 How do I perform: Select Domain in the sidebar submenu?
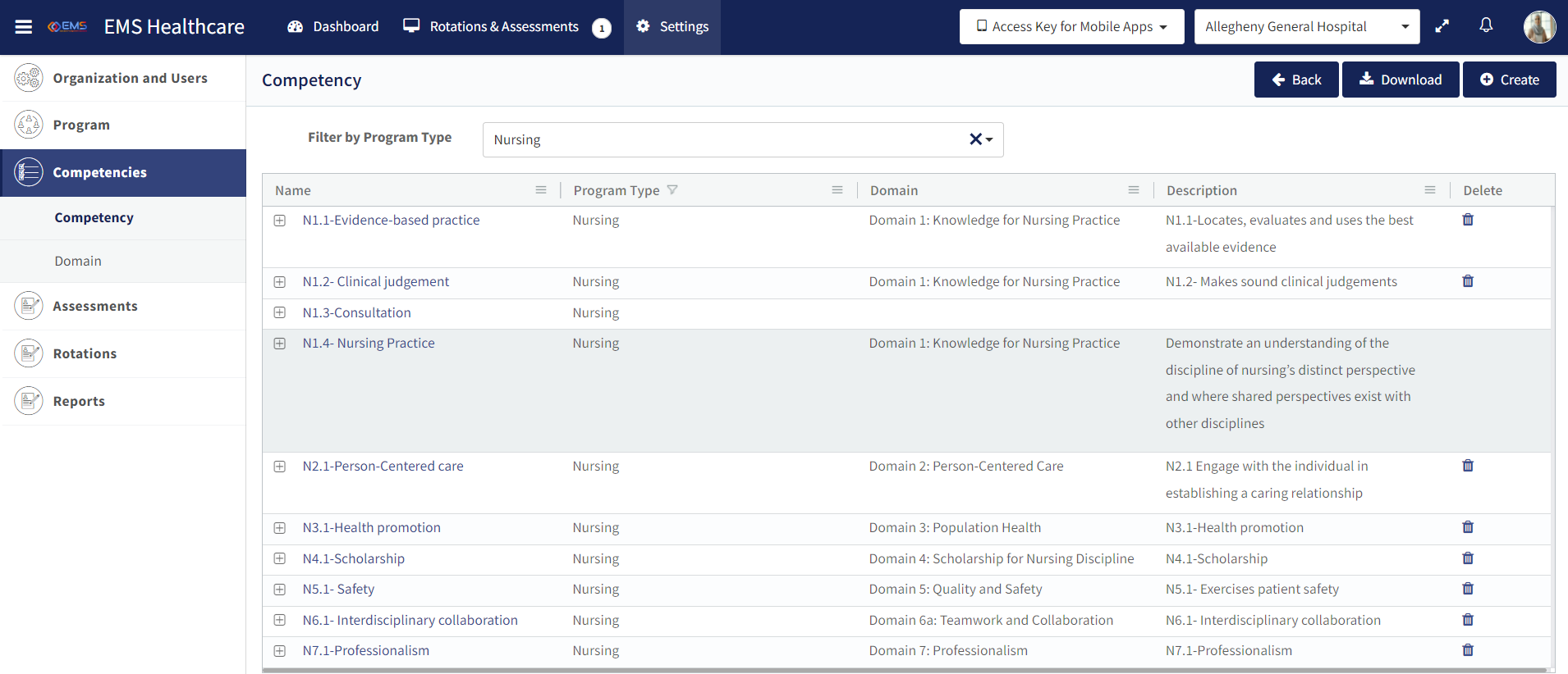78,261
